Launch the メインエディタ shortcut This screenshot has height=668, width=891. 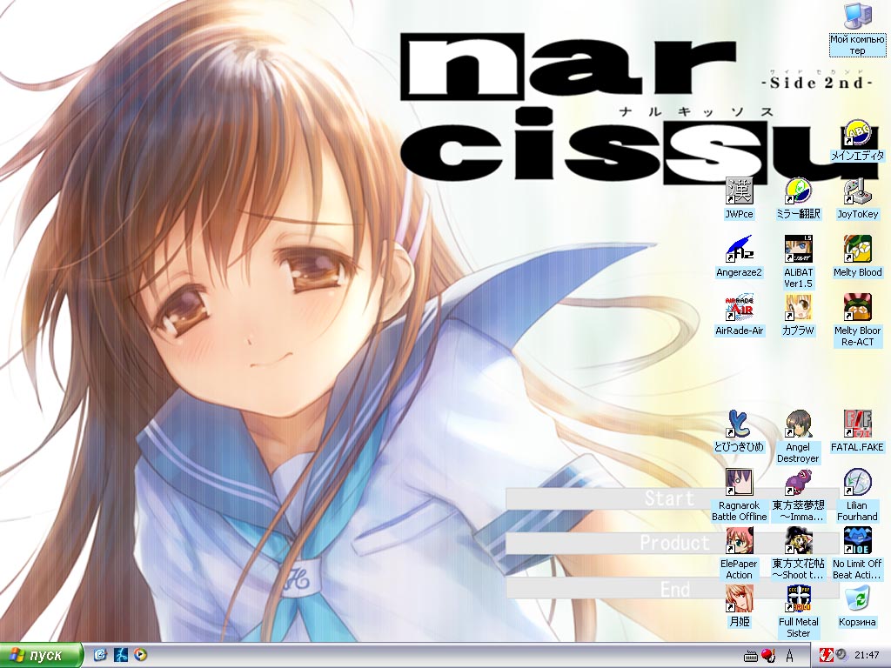pyautogui.click(x=857, y=140)
